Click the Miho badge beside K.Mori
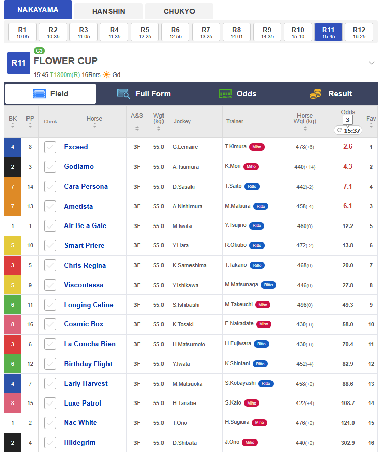The image size is (381, 453). [x=251, y=167]
